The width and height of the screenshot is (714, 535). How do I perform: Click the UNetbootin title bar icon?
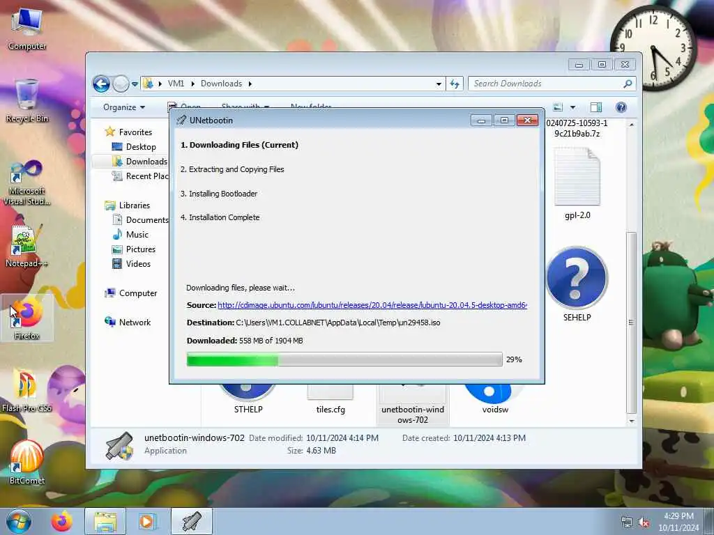pos(182,120)
